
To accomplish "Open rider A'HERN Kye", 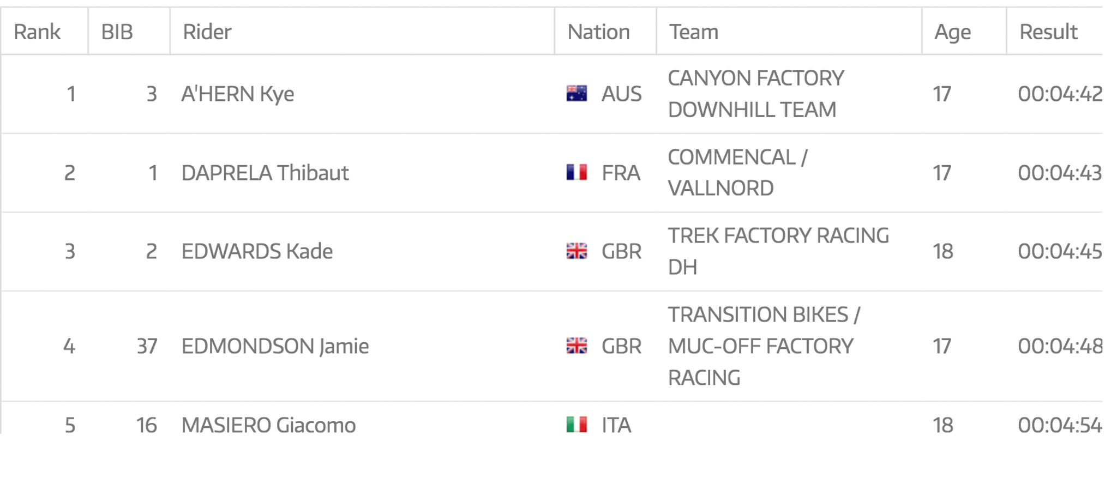I will (x=238, y=94).
